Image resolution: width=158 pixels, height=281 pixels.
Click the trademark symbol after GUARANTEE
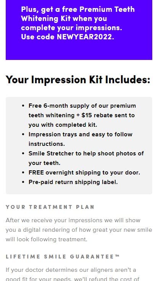click(117, 256)
